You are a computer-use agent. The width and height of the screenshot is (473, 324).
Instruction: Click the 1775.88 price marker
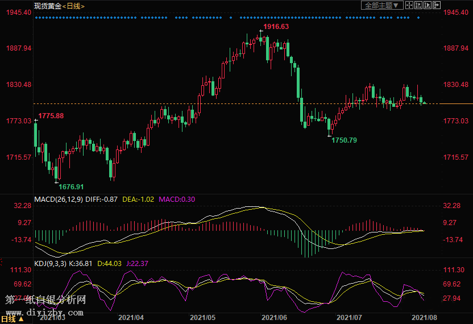[x=51, y=116]
